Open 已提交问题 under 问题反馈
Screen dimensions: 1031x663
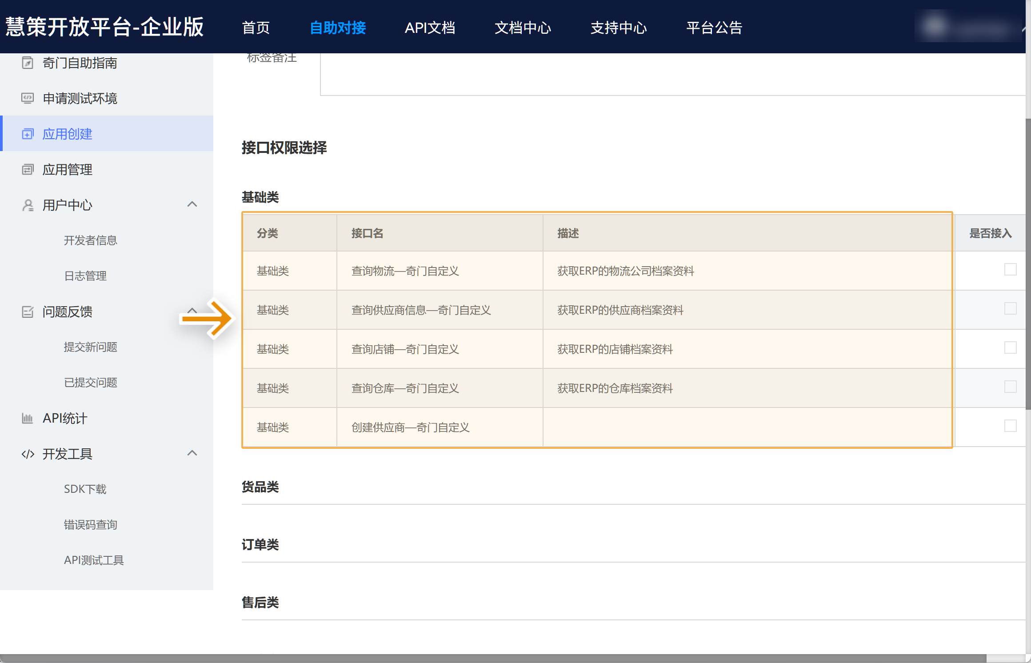click(91, 383)
